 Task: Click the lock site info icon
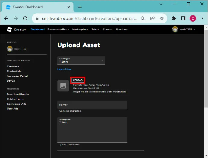point(37,18)
